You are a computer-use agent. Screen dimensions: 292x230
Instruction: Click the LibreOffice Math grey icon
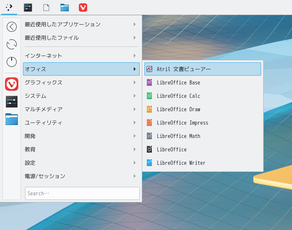[x=149, y=136]
